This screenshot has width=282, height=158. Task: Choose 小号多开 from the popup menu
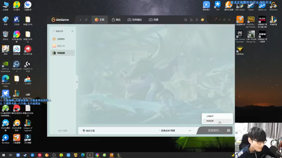tap(217, 116)
